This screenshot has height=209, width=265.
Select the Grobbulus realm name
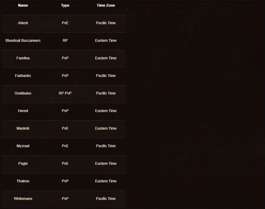pos(23,93)
